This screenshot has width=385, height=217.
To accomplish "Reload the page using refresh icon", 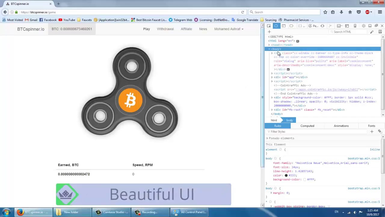I will pyautogui.click(x=242, y=12).
